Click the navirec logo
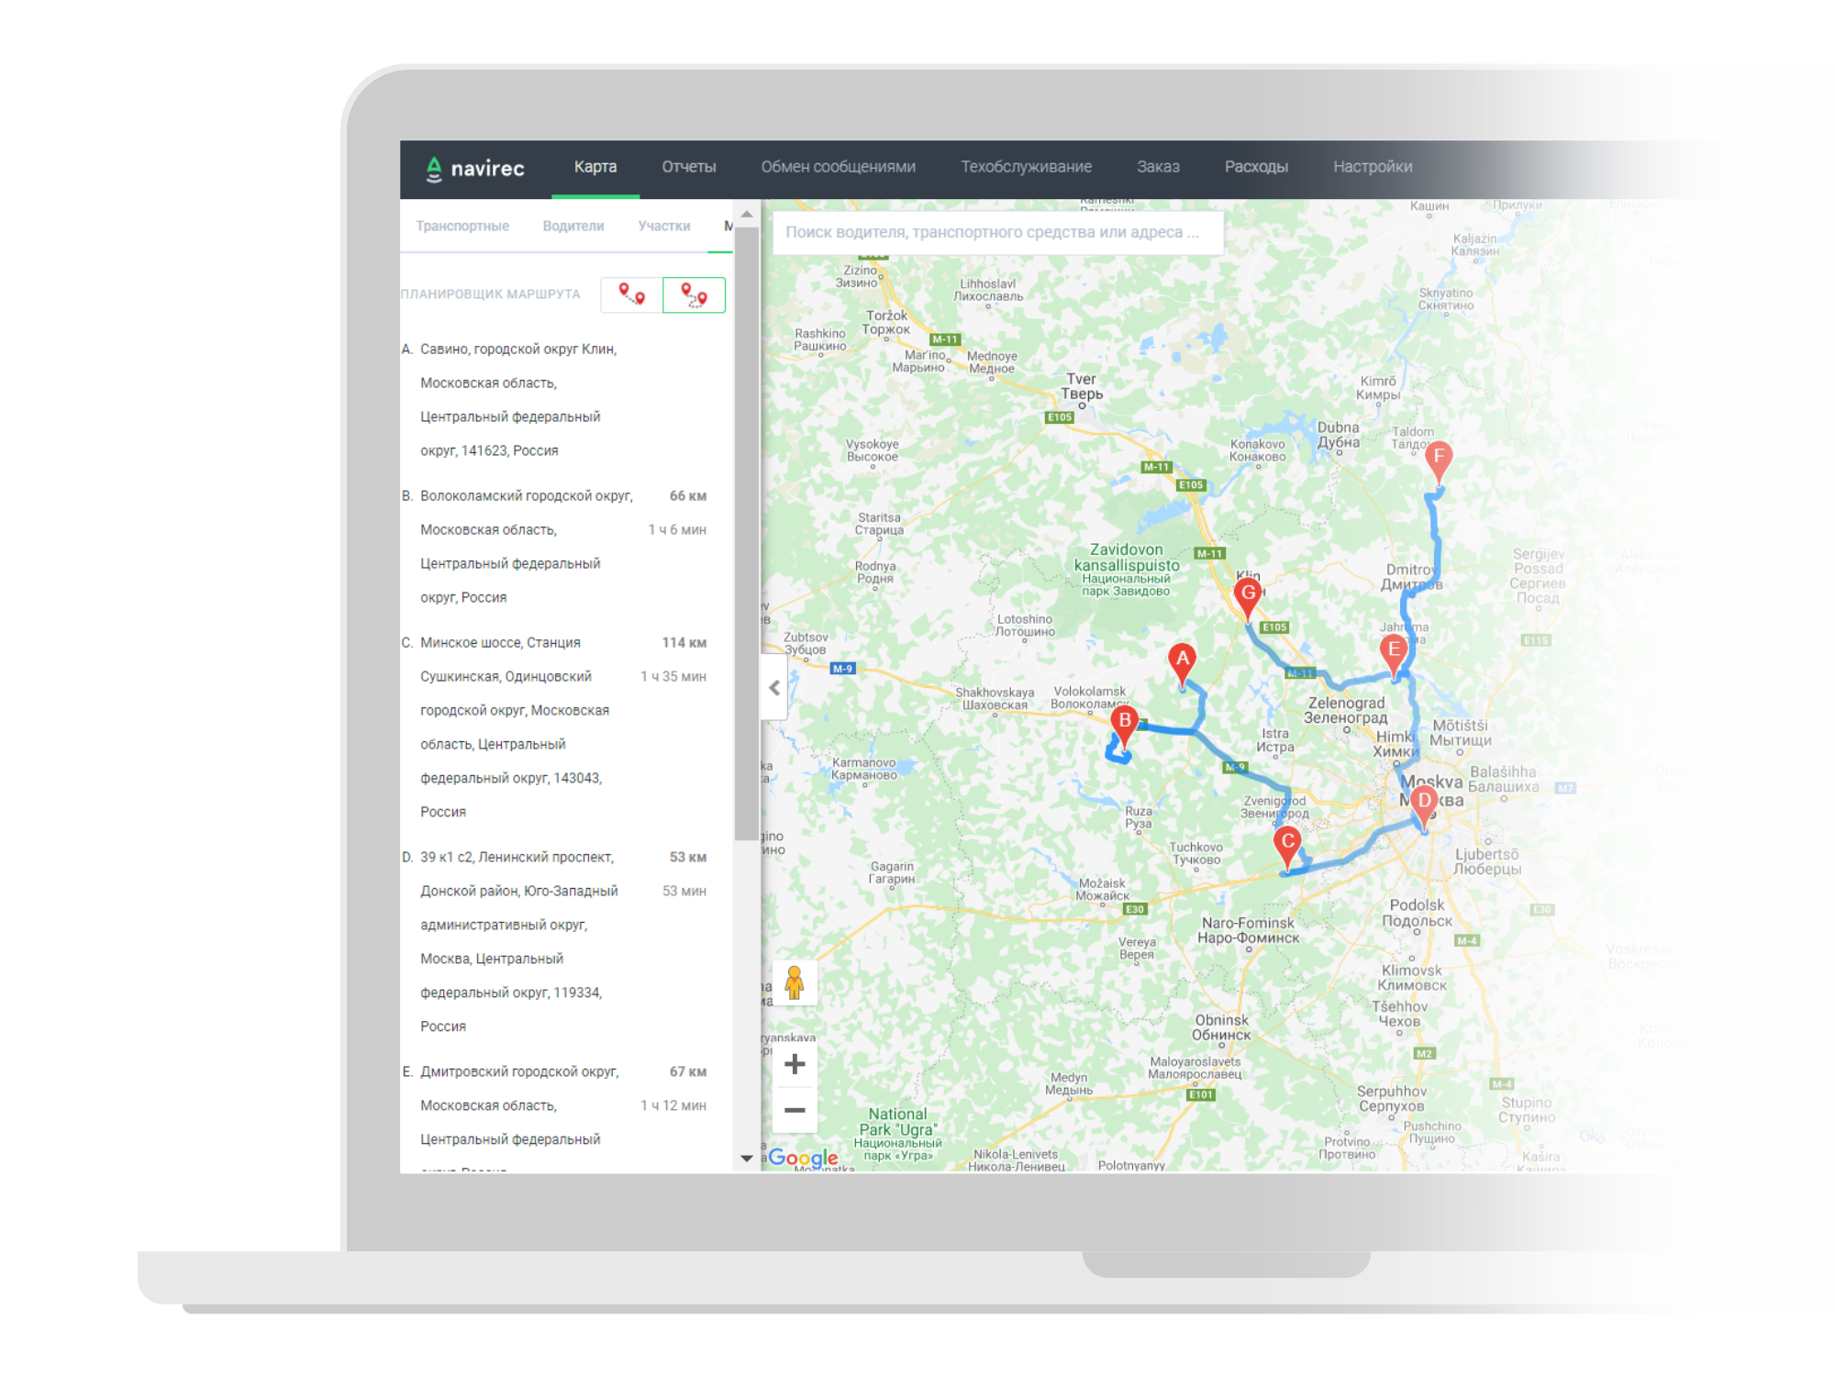The width and height of the screenshot is (1835, 1376). tap(474, 169)
